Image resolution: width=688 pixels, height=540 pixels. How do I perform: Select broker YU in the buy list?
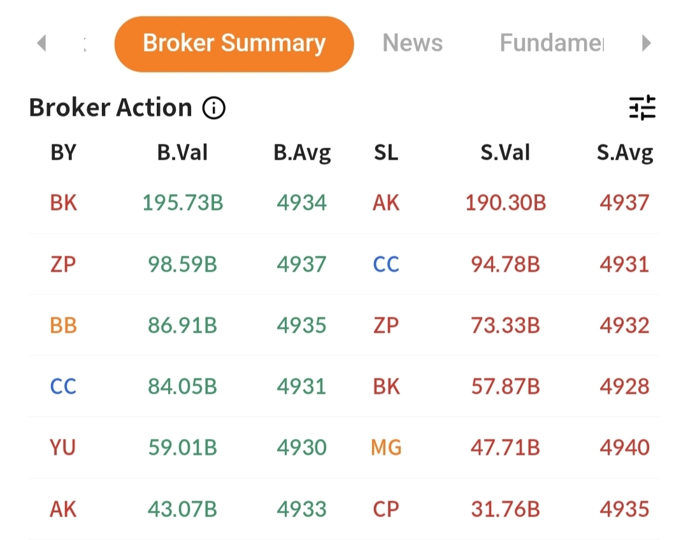[62, 447]
